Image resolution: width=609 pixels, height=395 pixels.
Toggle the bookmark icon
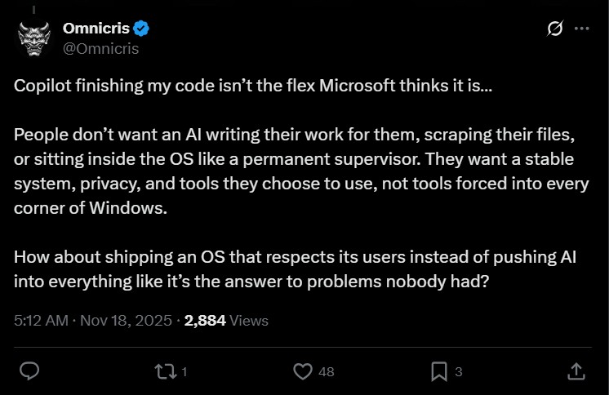pos(439,371)
